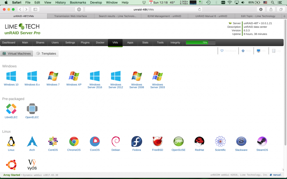The height and width of the screenshot is (179, 287).
Task: Click the Wi-Fi menu bar icon
Action: tap(230, 2)
